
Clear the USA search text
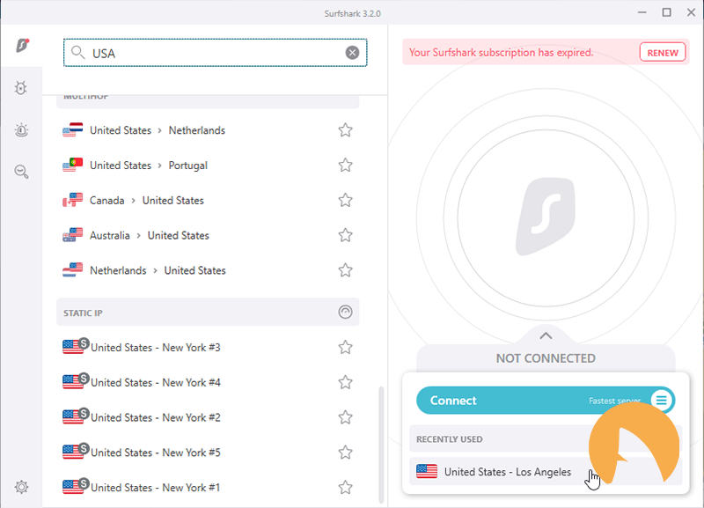point(353,53)
